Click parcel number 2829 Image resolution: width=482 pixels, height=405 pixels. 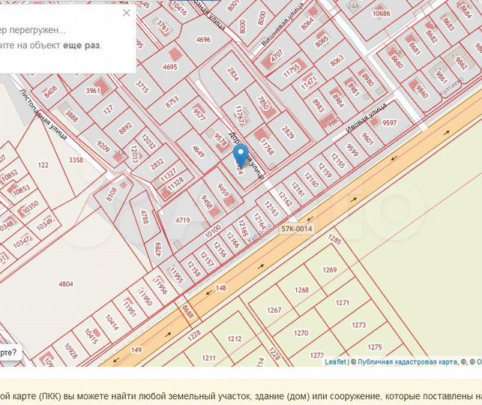[x=287, y=133]
